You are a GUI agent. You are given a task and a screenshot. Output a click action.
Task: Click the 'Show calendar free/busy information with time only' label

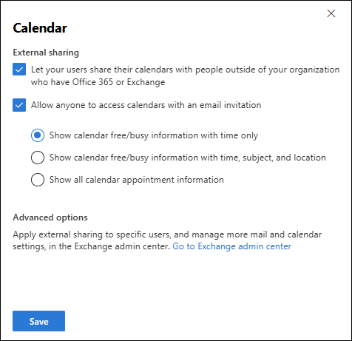tap(154, 135)
